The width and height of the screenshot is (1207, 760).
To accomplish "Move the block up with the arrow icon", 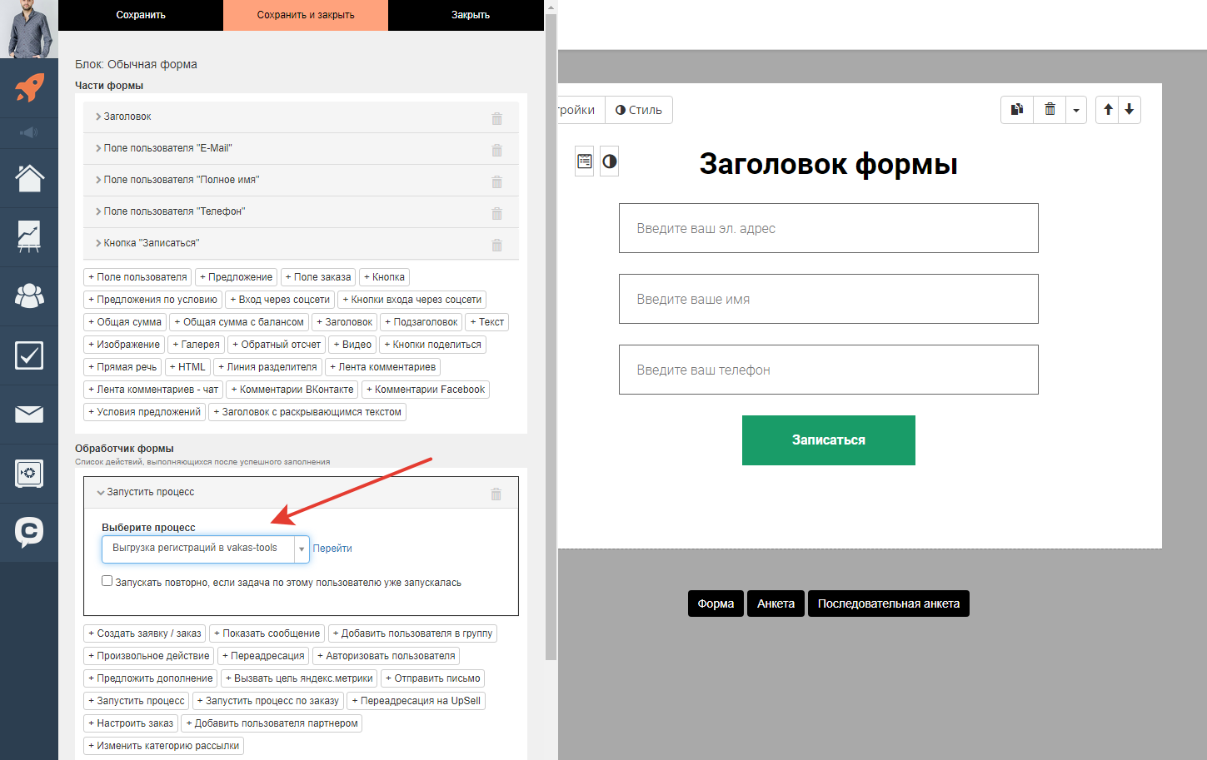I will click(1108, 109).
